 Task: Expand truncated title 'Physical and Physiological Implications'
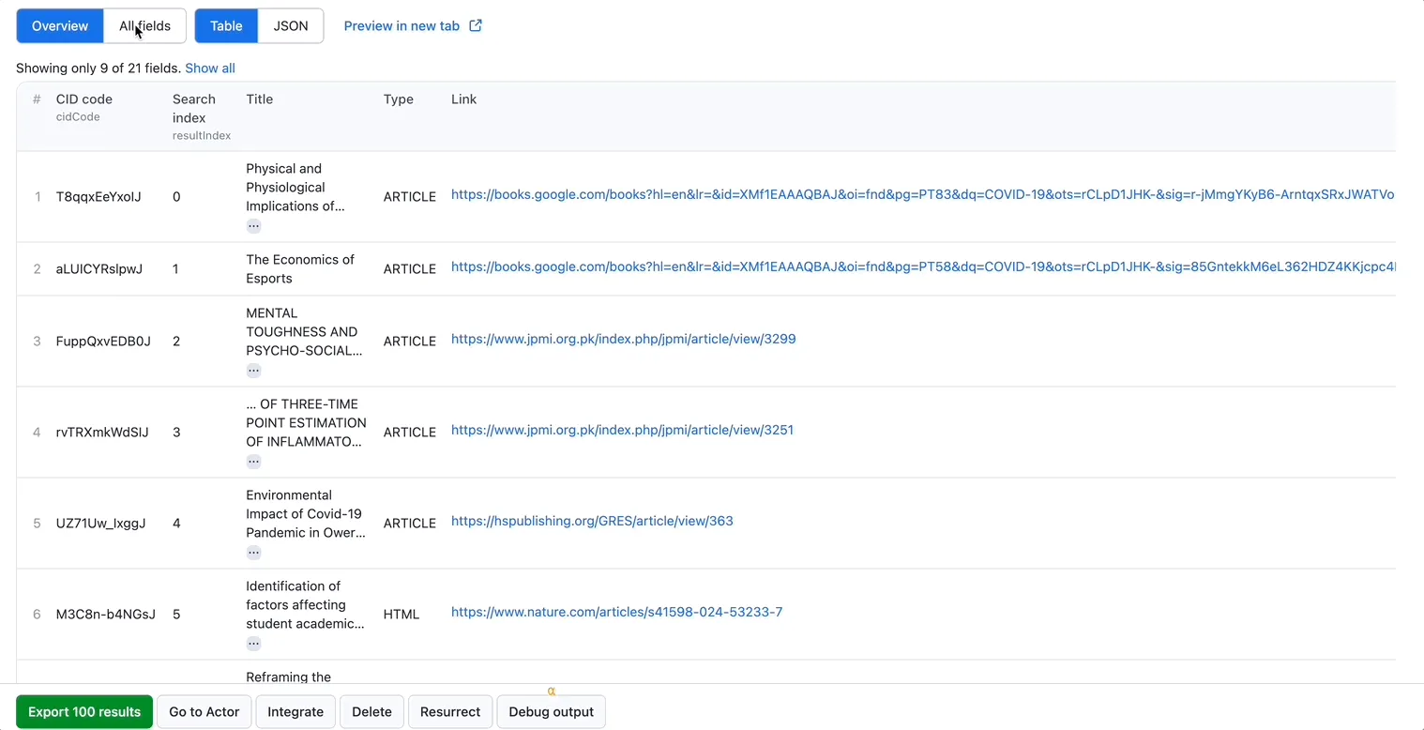click(x=253, y=226)
